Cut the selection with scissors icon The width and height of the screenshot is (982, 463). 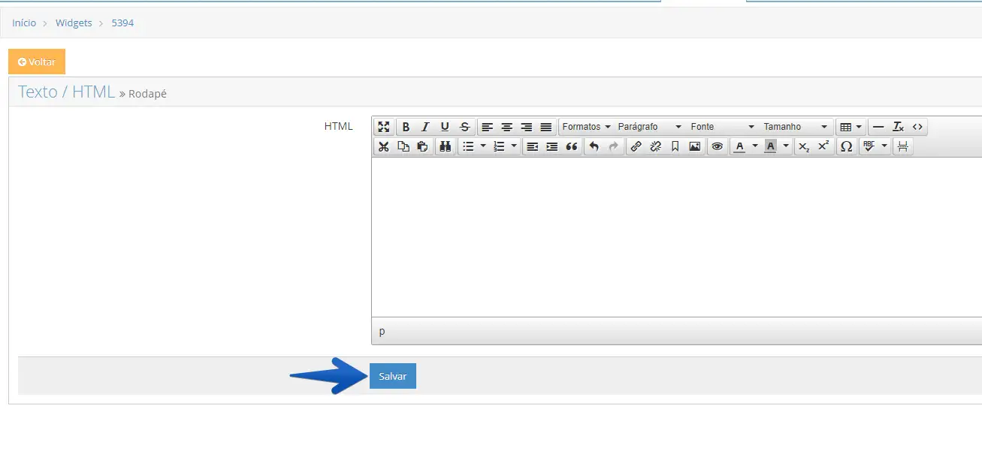pos(384,146)
